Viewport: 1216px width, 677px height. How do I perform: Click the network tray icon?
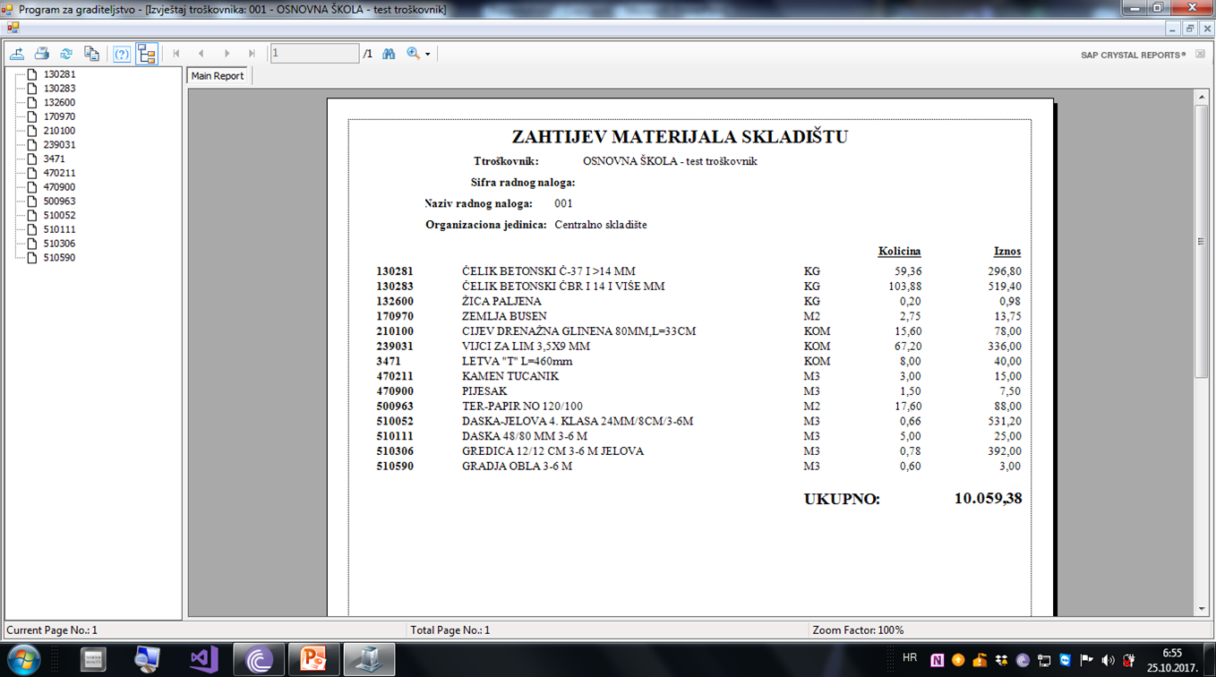[1044, 661]
